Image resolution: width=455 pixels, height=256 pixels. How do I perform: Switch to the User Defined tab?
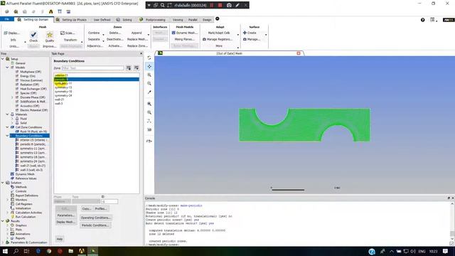point(102,20)
